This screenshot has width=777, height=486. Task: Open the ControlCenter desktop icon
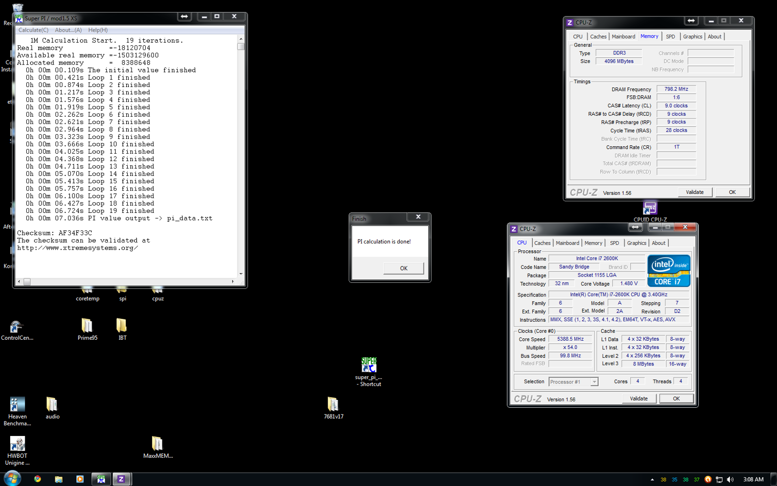tap(17, 330)
